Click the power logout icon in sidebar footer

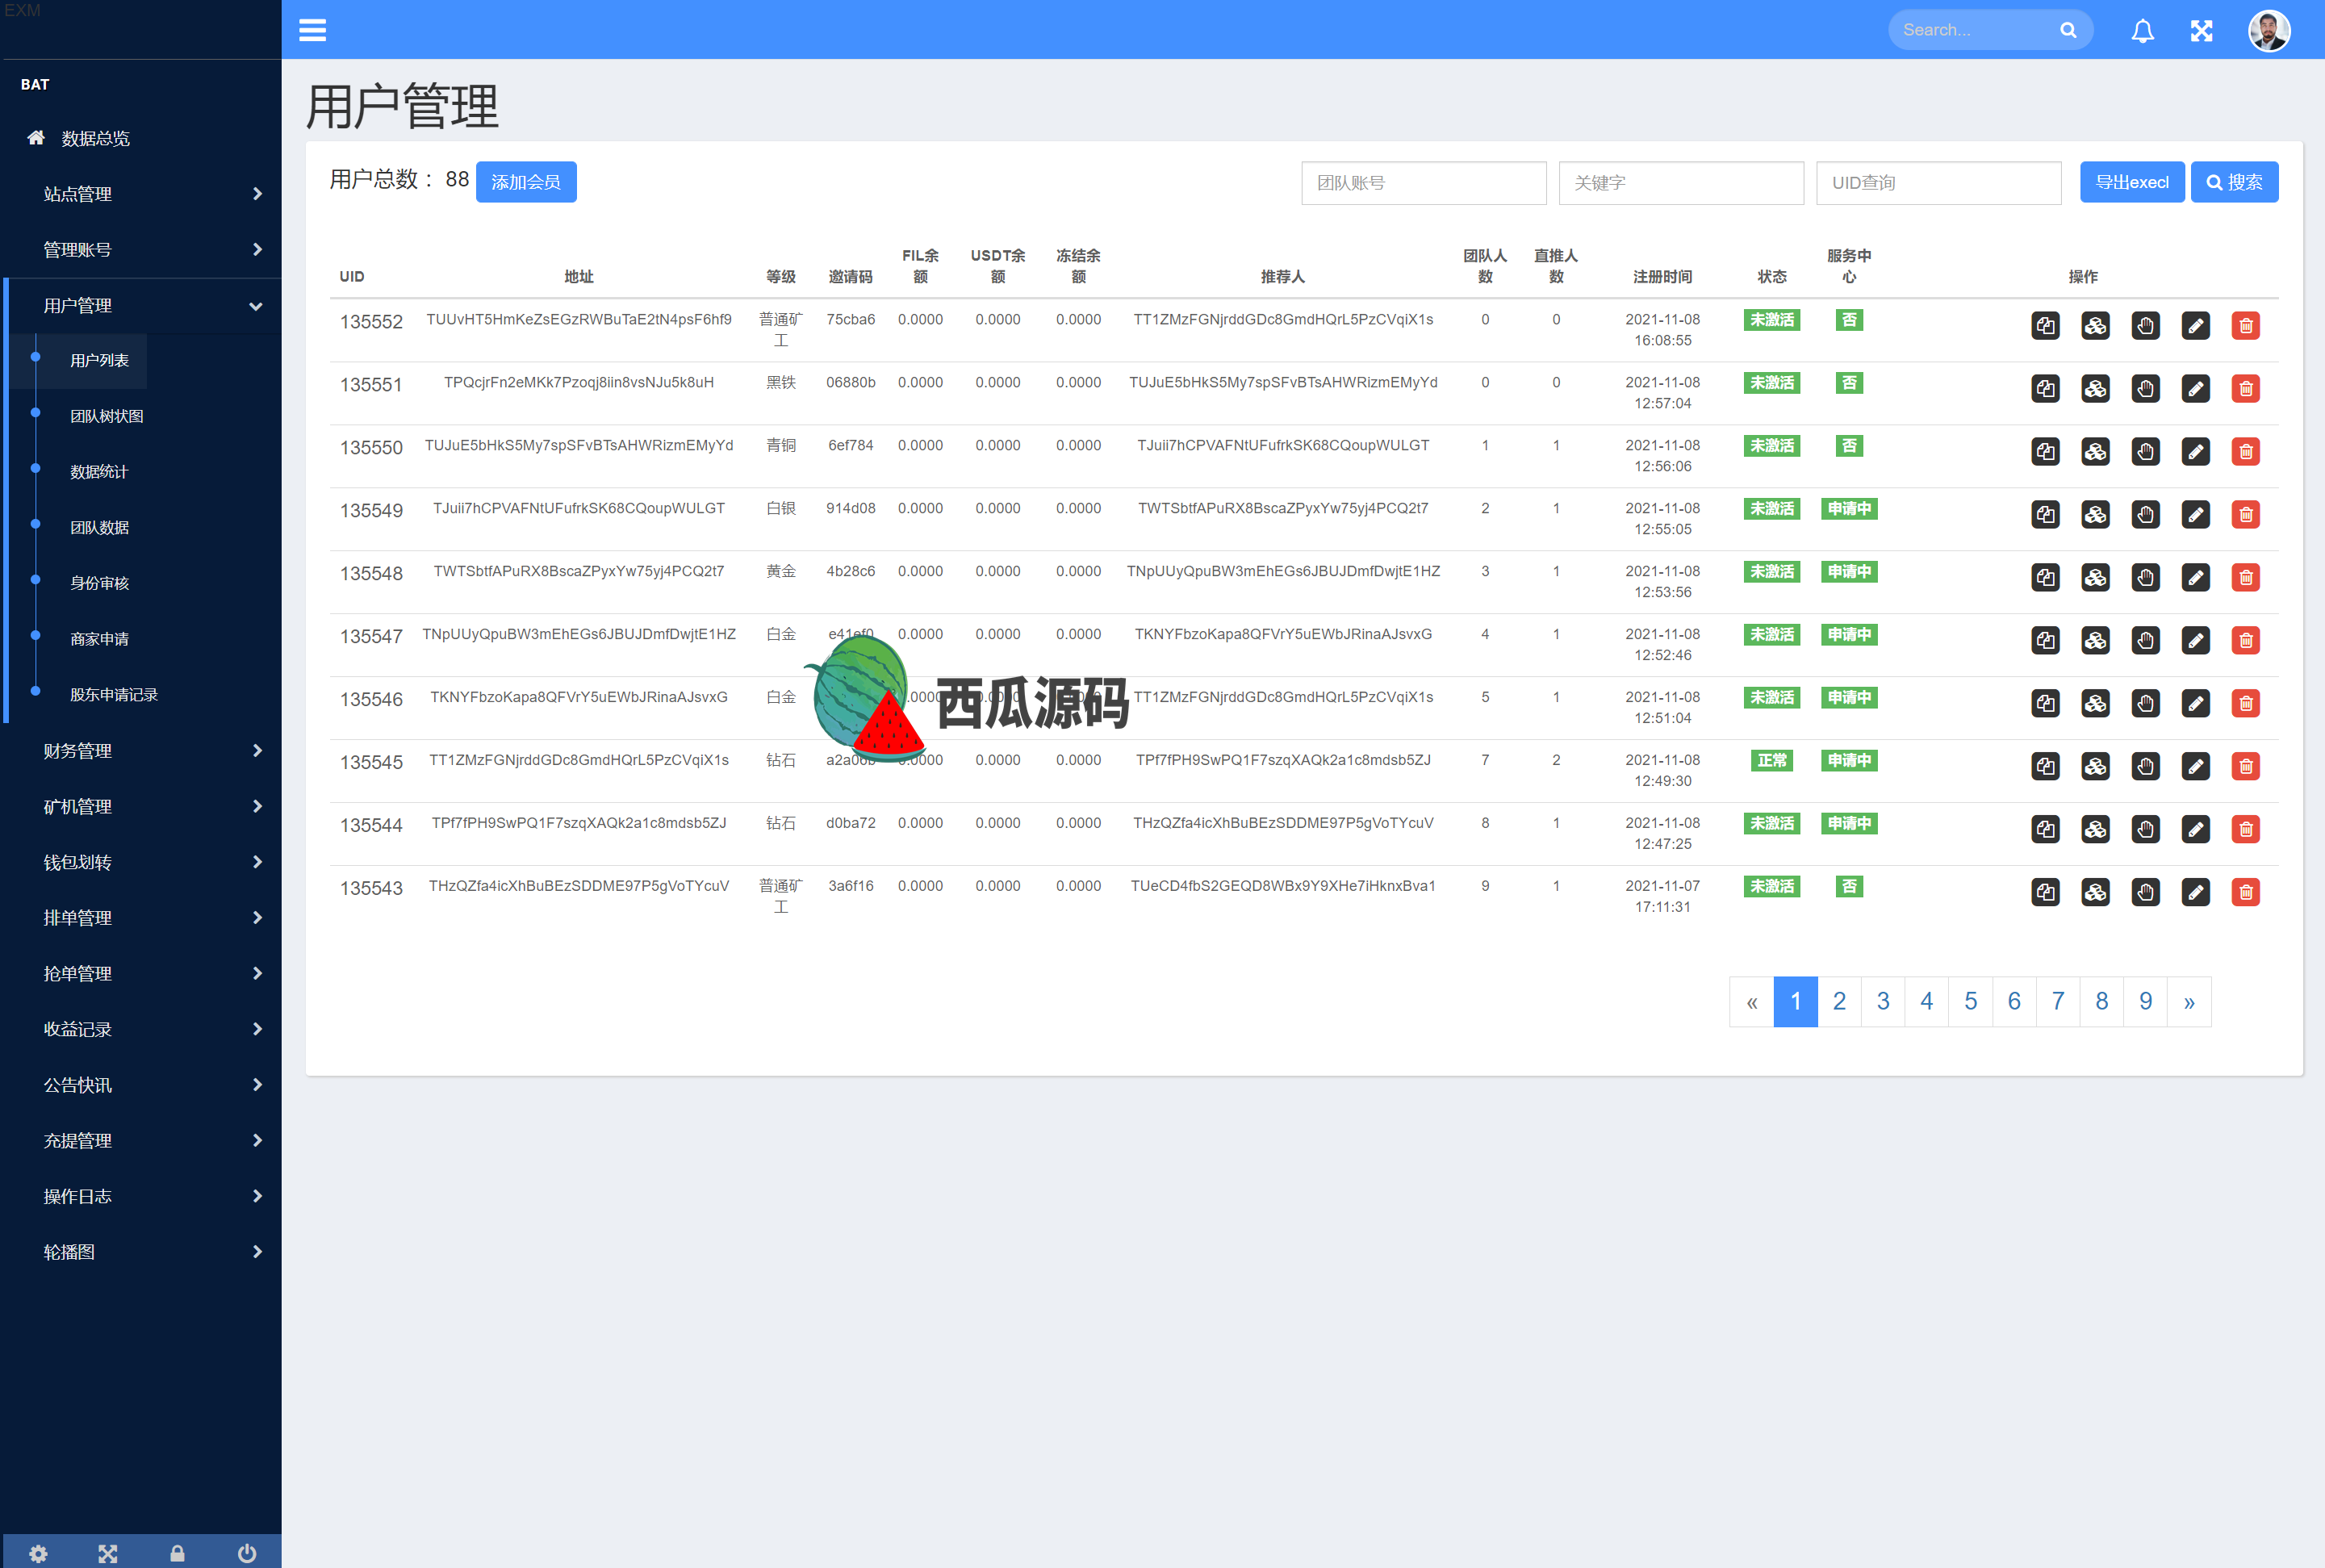click(247, 1553)
